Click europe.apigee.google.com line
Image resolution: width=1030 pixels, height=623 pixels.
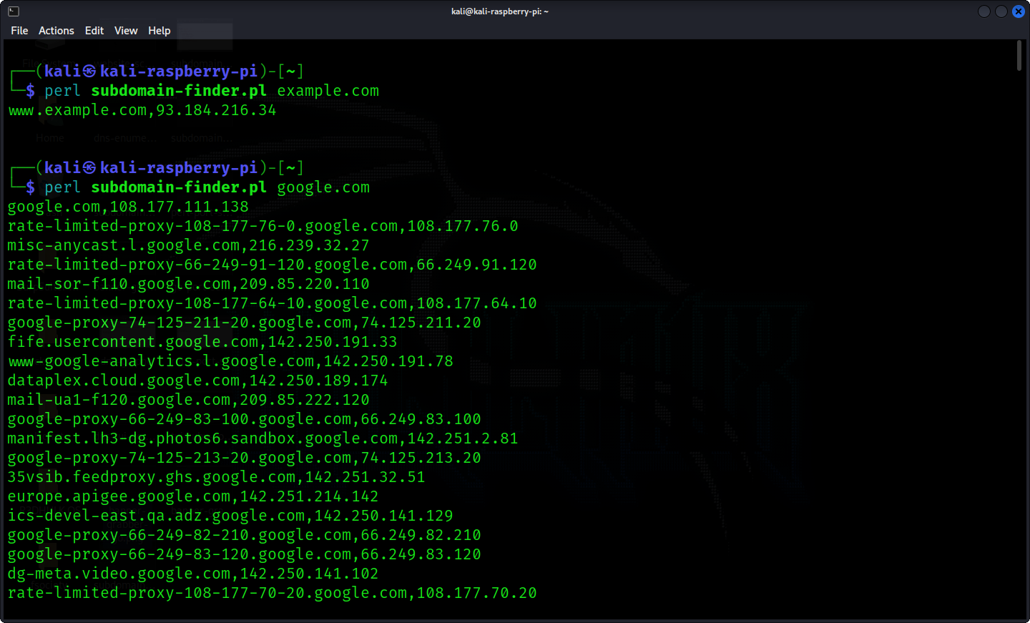pyautogui.click(x=193, y=496)
